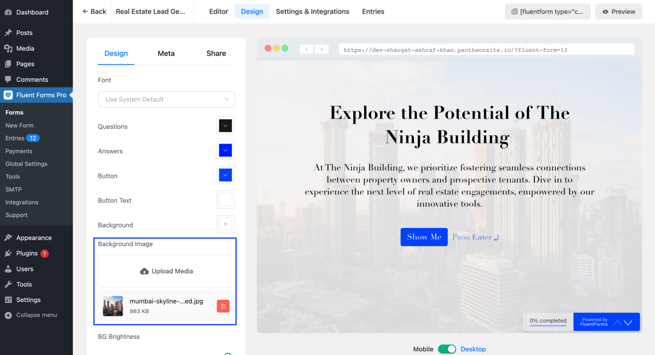Open the Entries tab in the top navigation
Image resolution: width=655 pixels, height=355 pixels.
(x=373, y=11)
